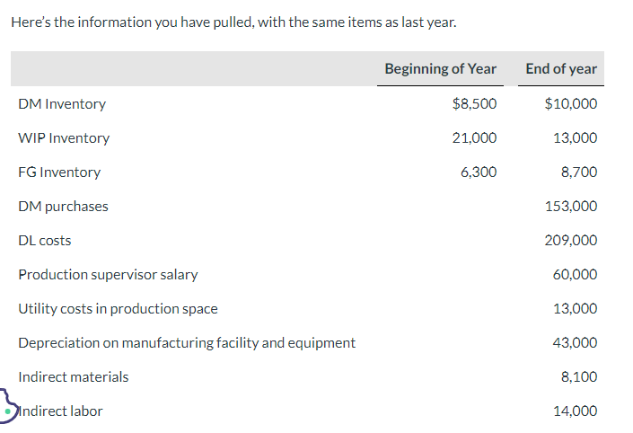Image resolution: width=633 pixels, height=433 pixels.
Task: Select the 21,000 beginning WIP value
Action: (x=476, y=138)
